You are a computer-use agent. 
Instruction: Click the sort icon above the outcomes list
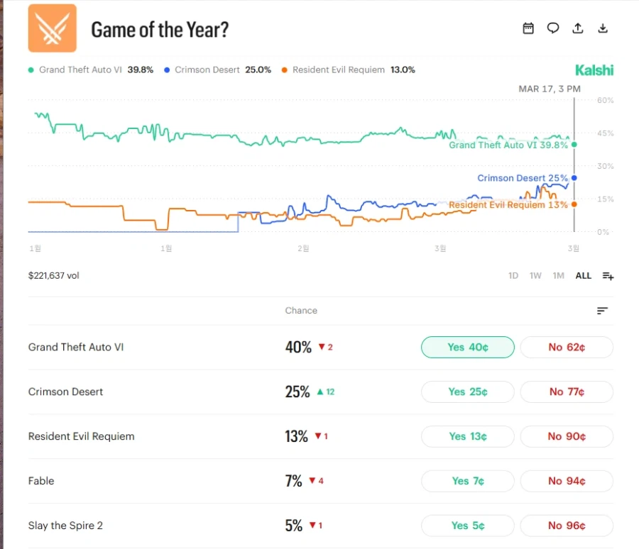click(601, 311)
